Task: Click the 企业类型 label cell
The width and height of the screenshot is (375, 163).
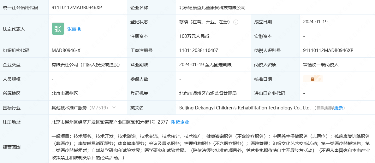Action: click(24, 65)
